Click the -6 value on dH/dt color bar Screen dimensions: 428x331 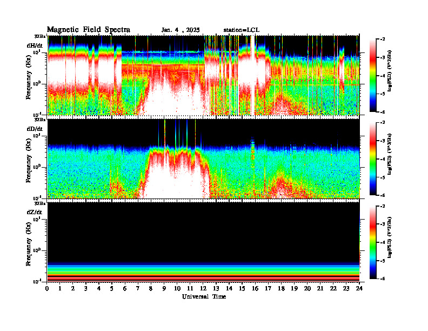coord(383,112)
